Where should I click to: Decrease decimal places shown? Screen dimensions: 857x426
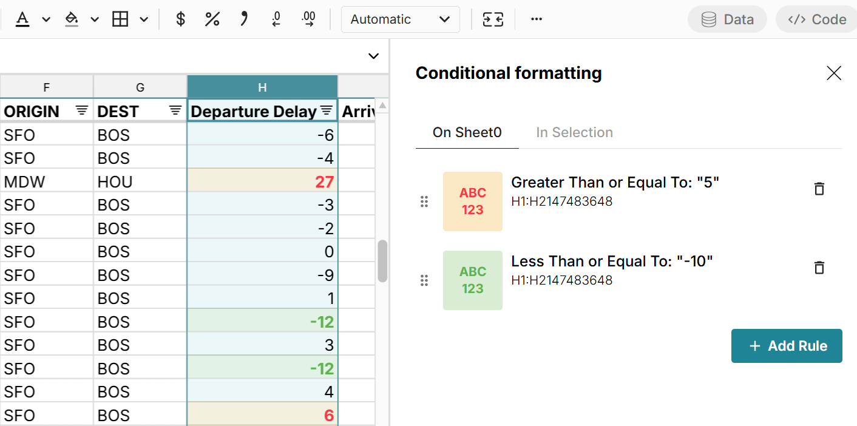[x=276, y=19]
